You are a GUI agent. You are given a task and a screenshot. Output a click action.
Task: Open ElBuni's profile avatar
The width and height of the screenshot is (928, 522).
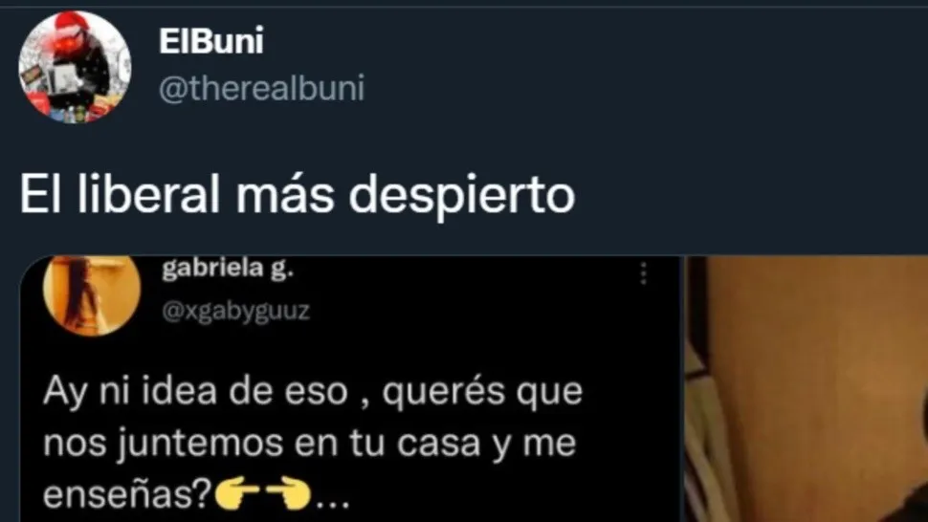point(75,67)
